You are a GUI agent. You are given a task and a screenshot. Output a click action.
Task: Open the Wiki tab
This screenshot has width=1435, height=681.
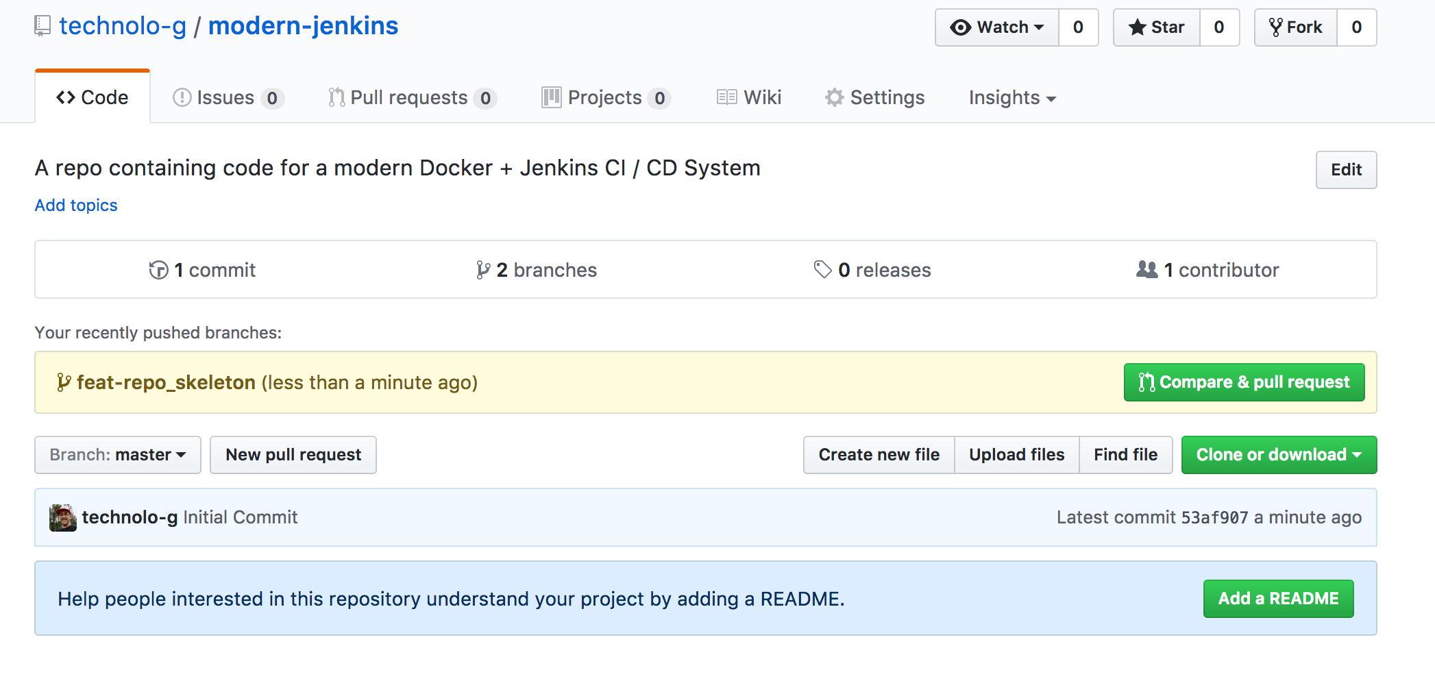tap(749, 98)
